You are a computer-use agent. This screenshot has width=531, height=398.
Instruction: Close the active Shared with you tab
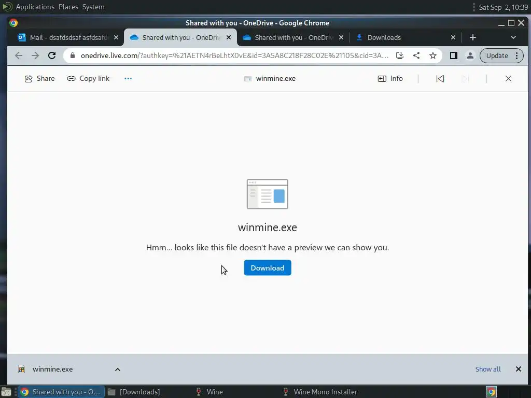click(x=229, y=37)
